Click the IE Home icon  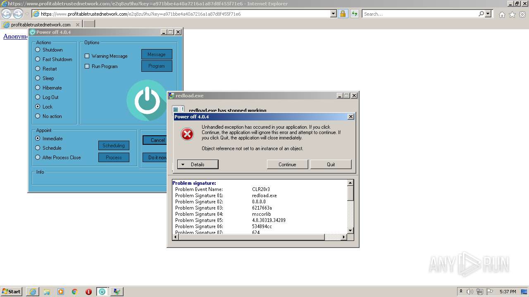point(502,14)
